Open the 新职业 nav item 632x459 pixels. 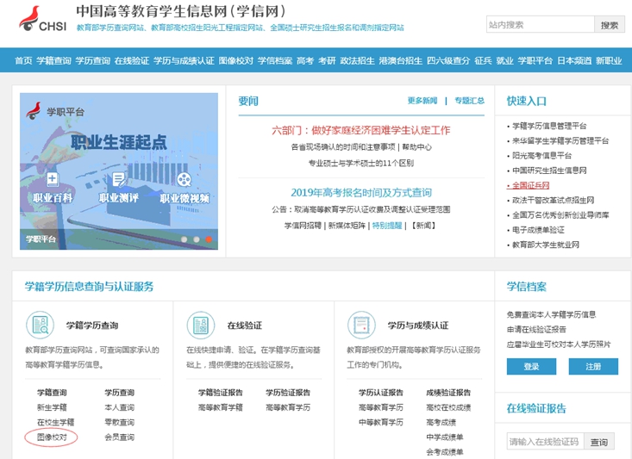[x=609, y=61]
